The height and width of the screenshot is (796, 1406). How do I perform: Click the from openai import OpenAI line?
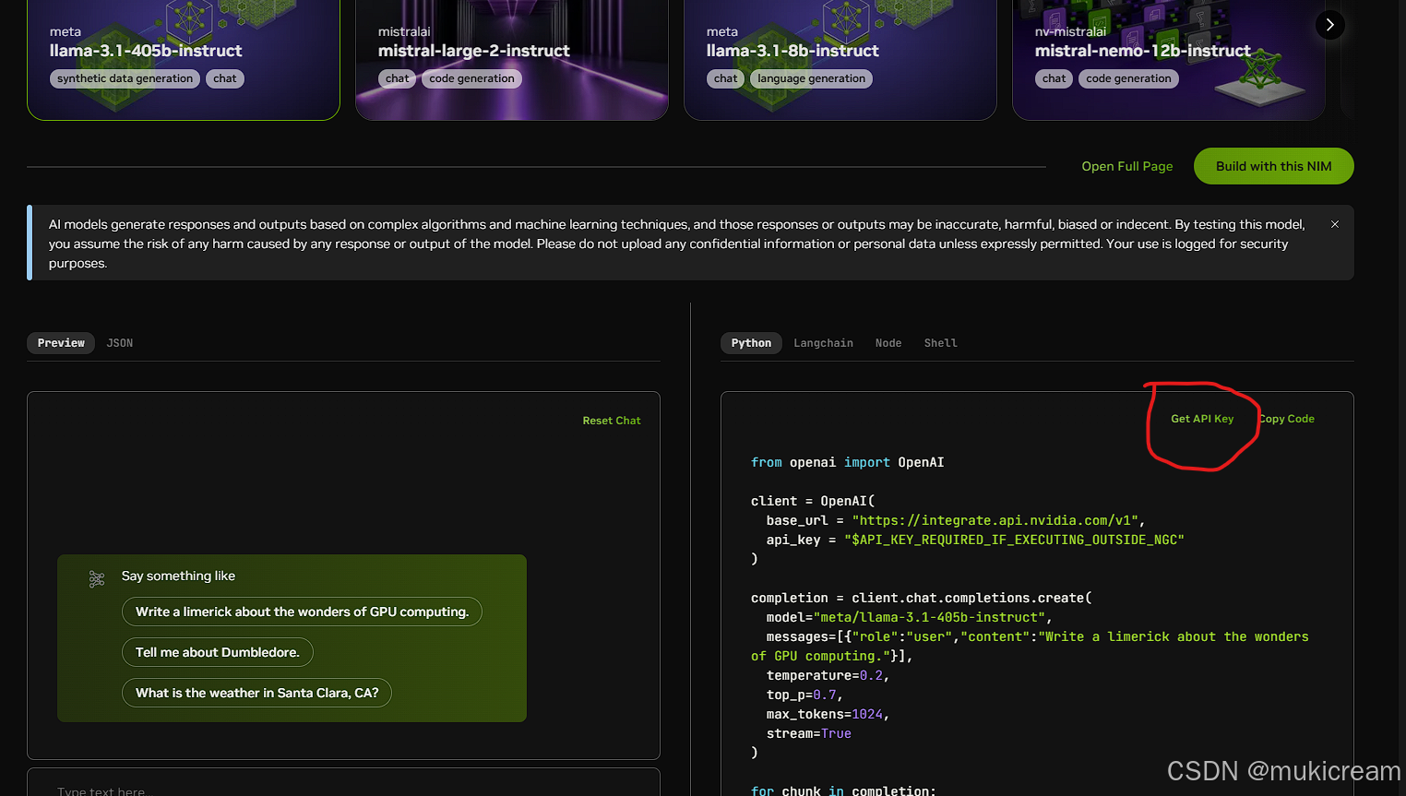click(847, 462)
